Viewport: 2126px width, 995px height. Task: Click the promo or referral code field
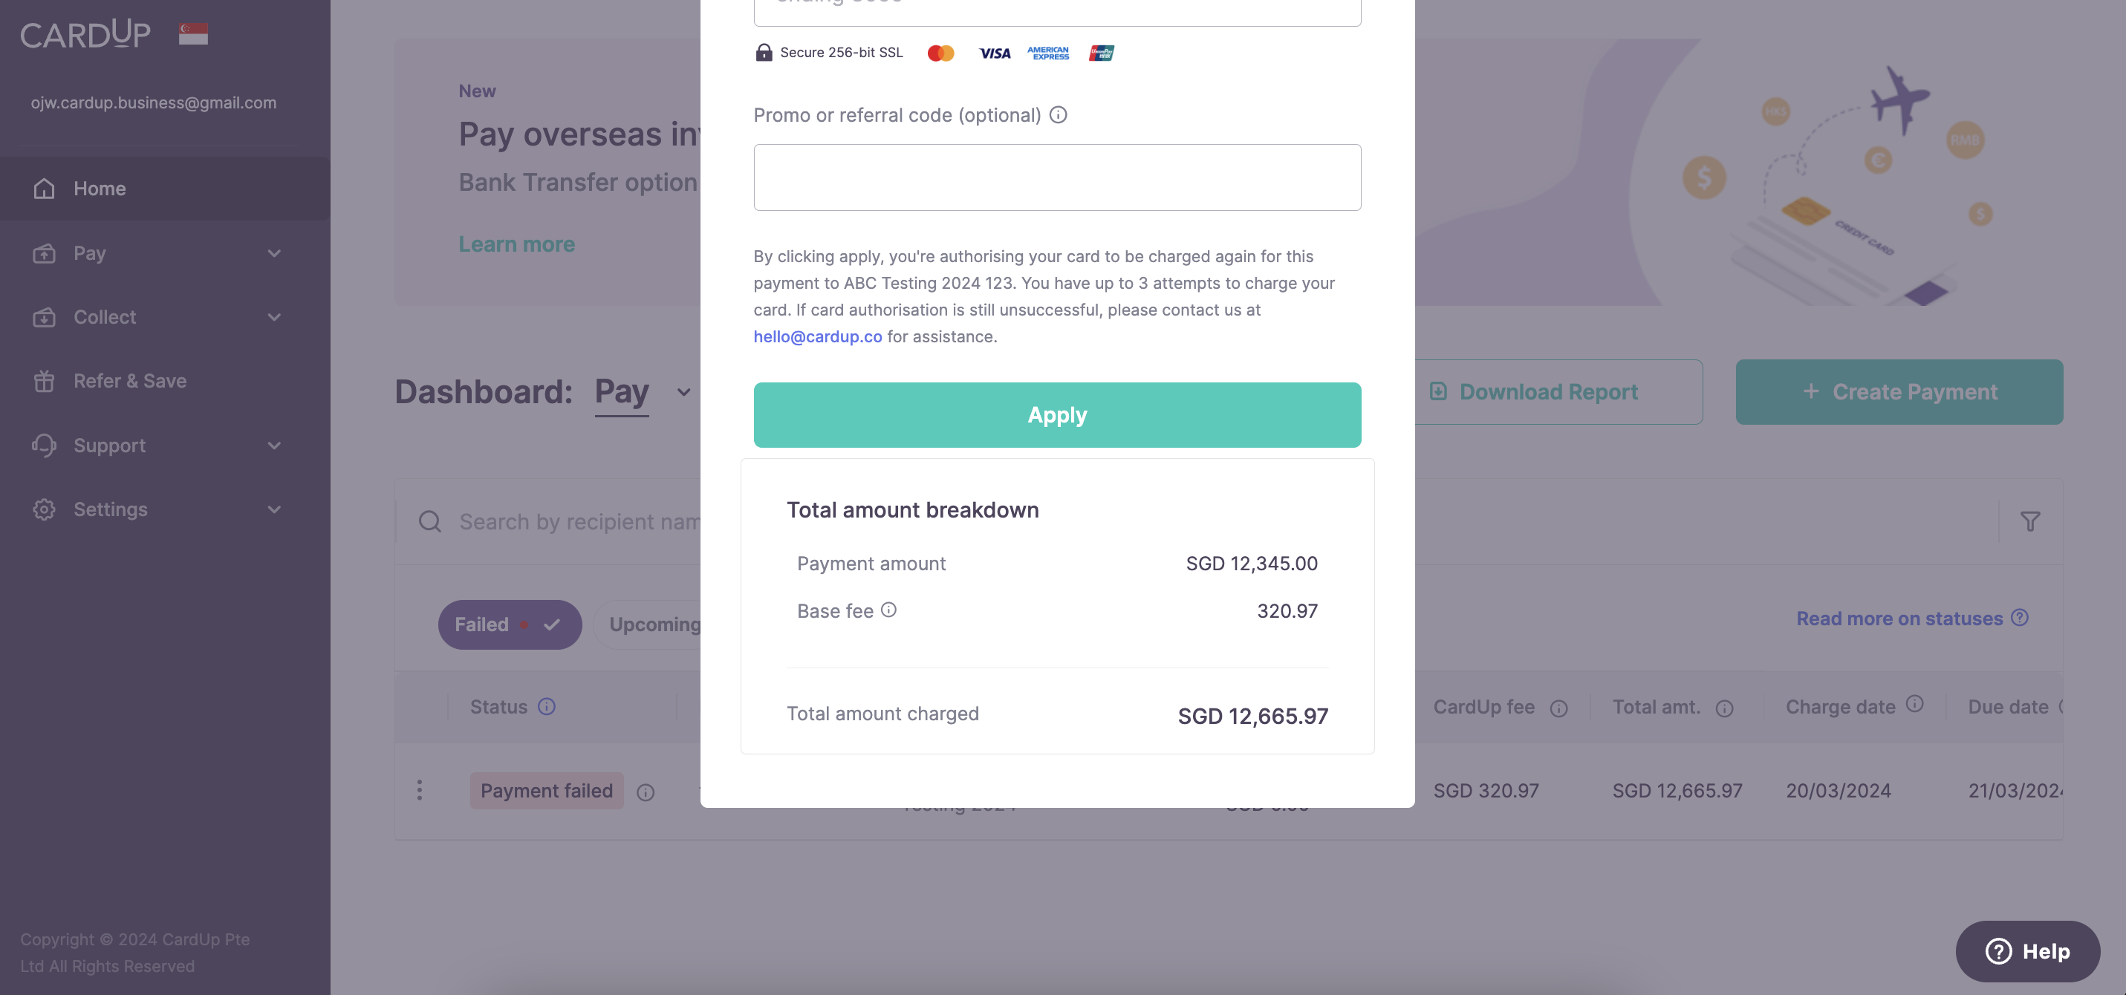coord(1056,177)
